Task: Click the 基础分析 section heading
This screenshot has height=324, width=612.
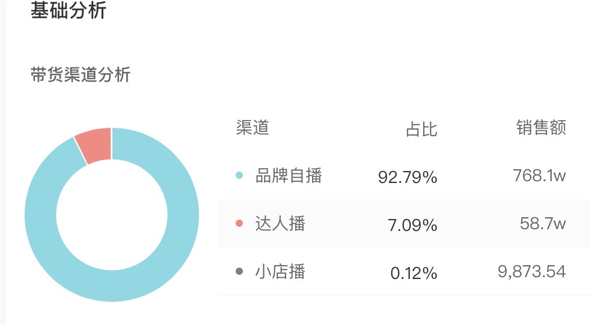Action: pyautogui.click(x=69, y=10)
